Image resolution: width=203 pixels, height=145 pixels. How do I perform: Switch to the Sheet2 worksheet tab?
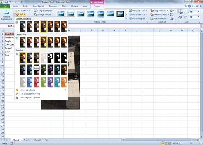pos(27,140)
